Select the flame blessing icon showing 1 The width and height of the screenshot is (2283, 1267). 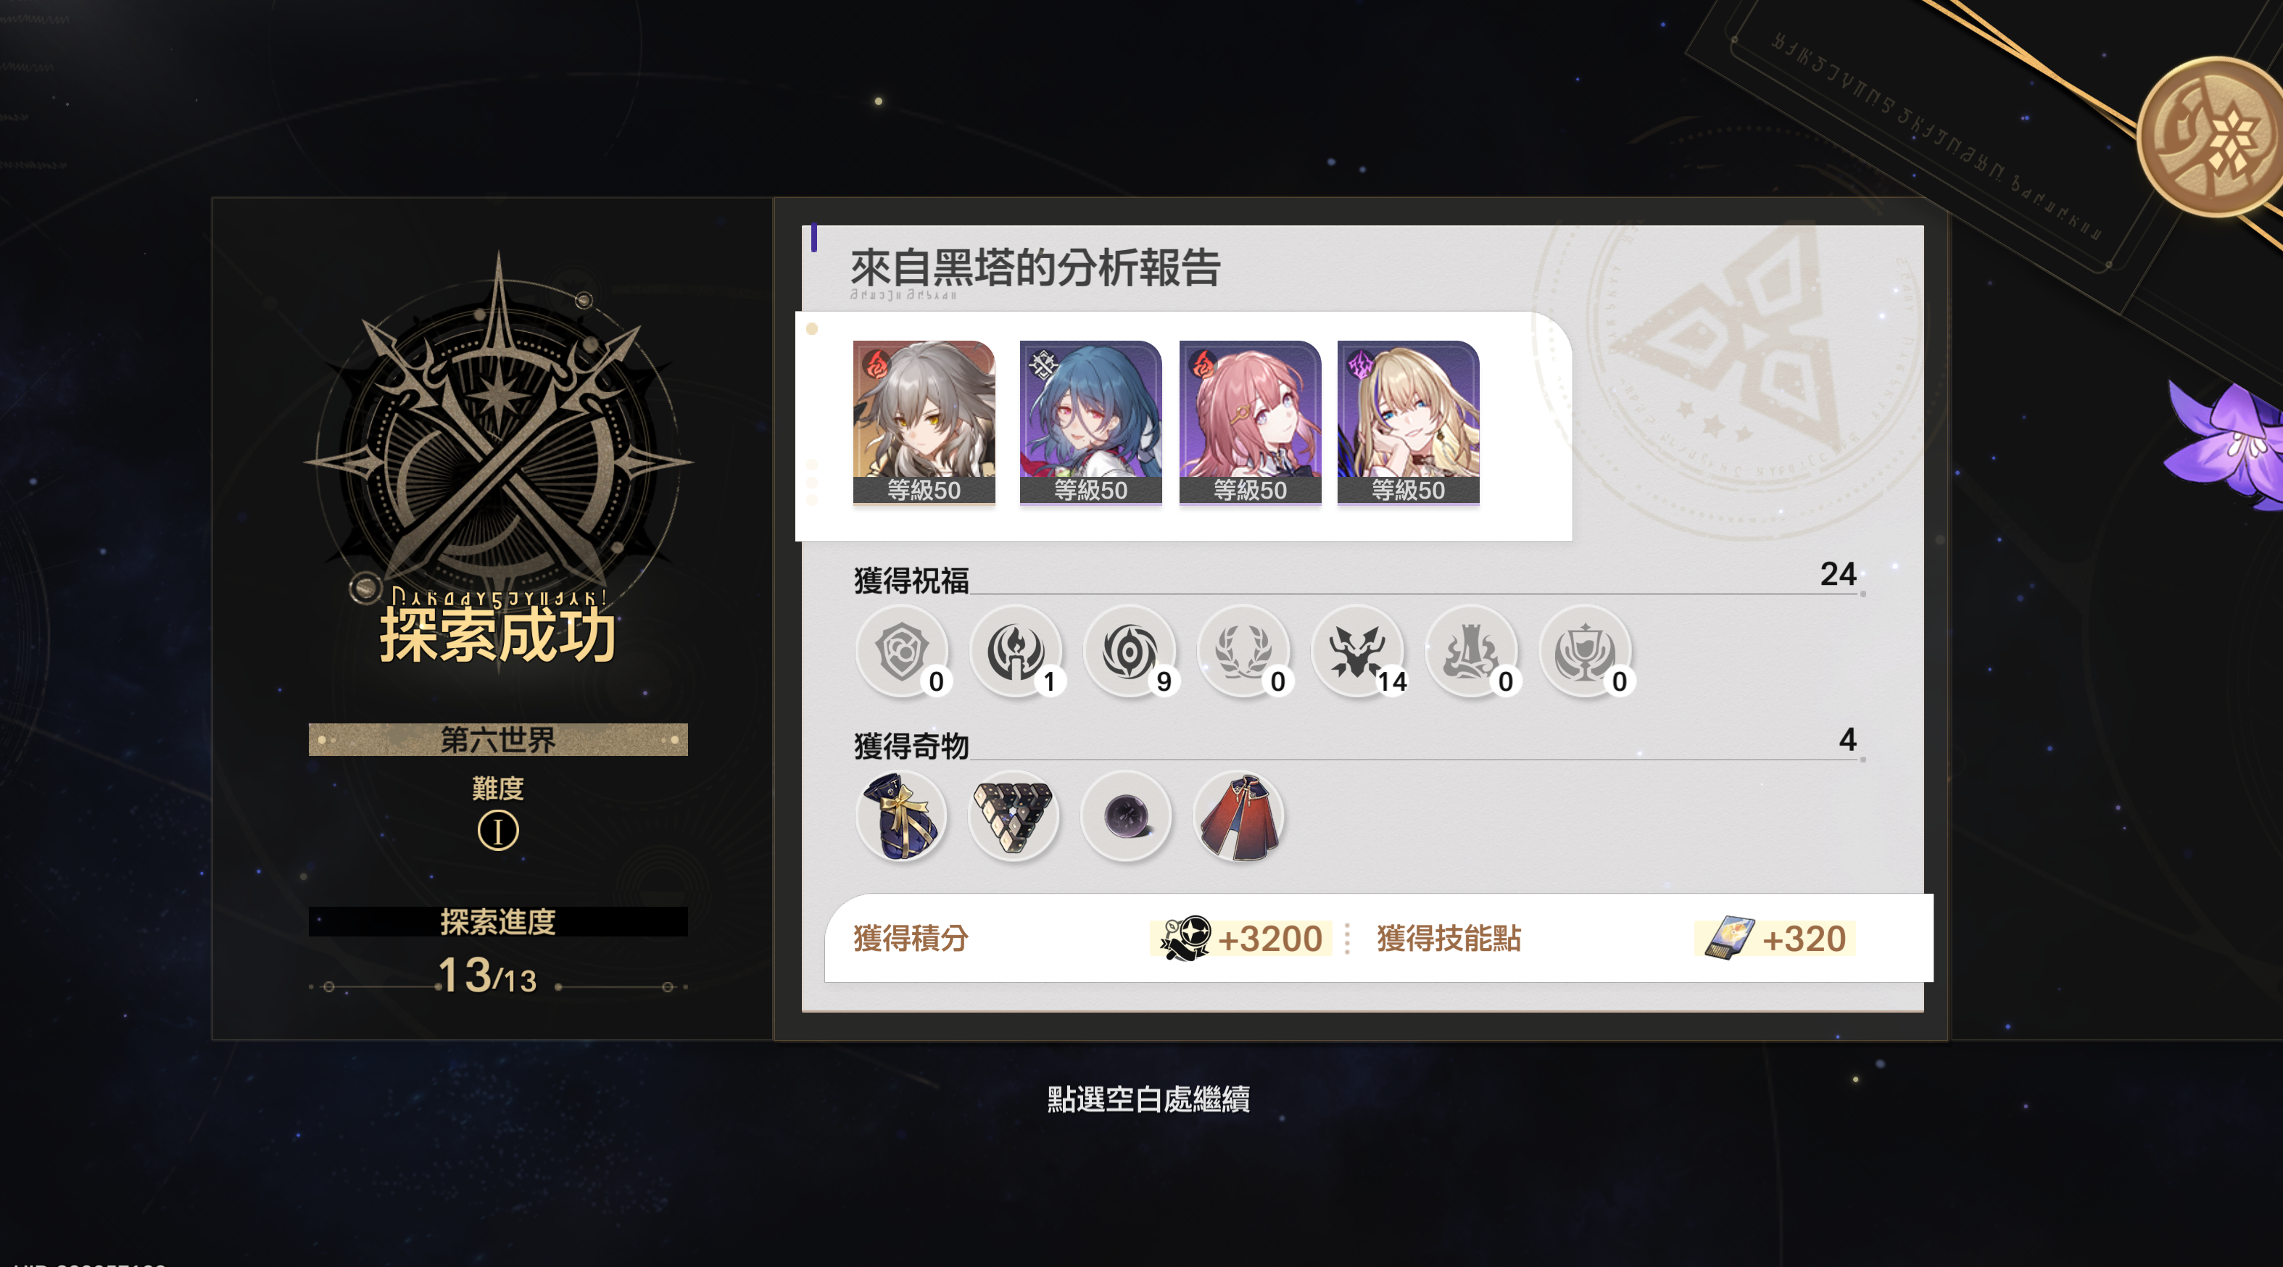(x=1016, y=651)
